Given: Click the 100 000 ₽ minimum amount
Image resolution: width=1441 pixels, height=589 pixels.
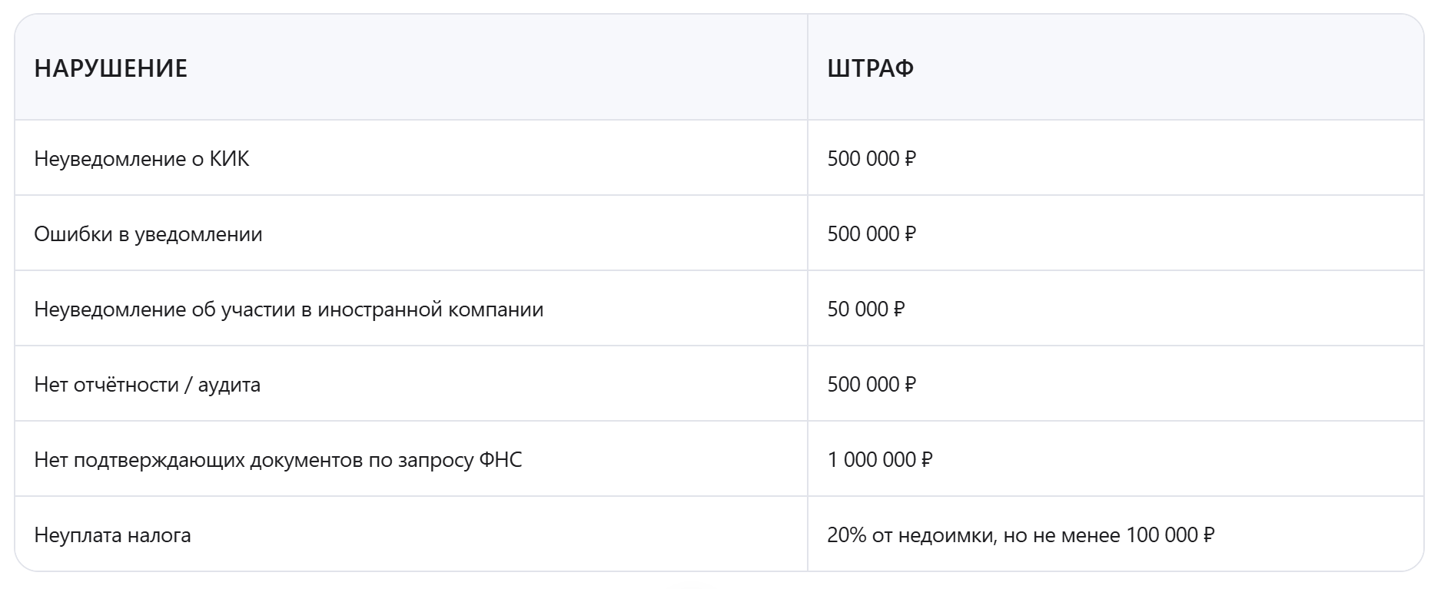Looking at the screenshot, I should (1170, 535).
